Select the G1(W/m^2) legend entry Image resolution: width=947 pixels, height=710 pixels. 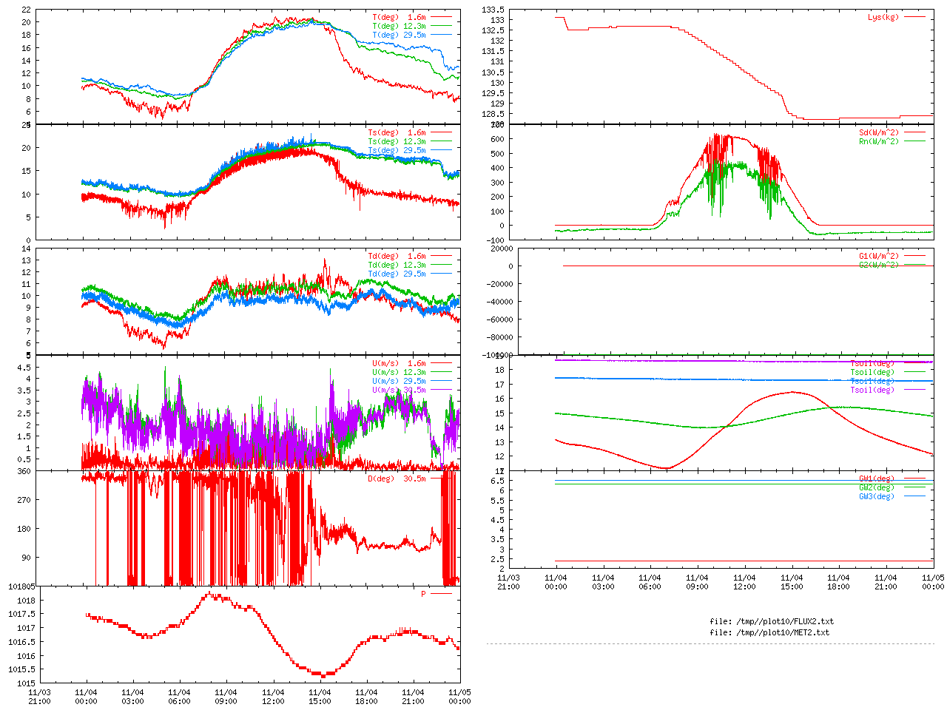tap(878, 256)
